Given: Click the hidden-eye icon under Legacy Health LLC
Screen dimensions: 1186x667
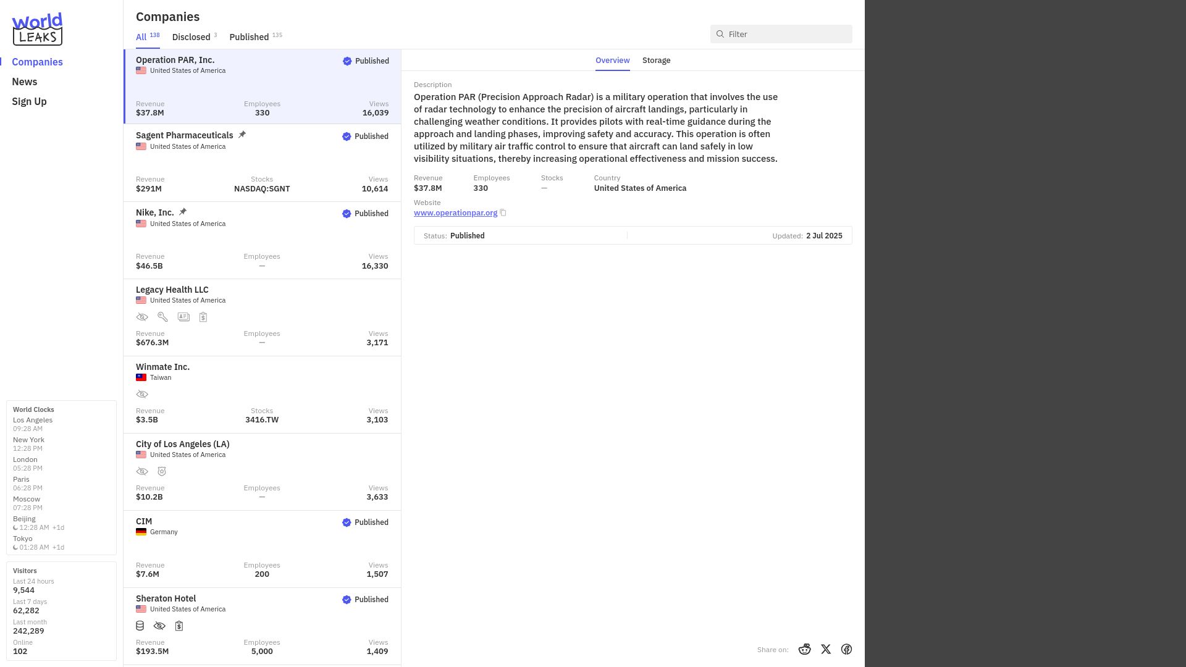Looking at the screenshot, I should [142, 317].
